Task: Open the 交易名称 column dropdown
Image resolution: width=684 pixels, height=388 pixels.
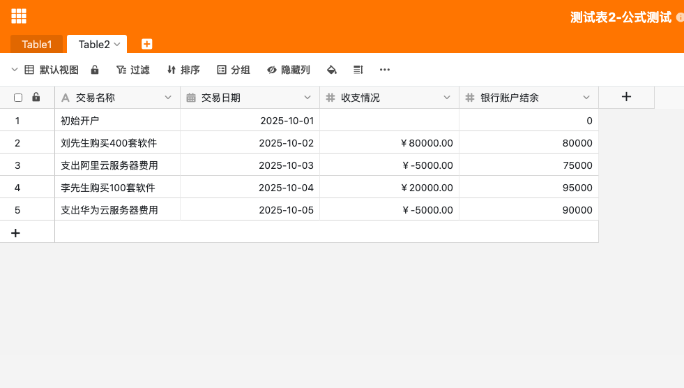Action: pyautogui.click(x=167, y=98)
